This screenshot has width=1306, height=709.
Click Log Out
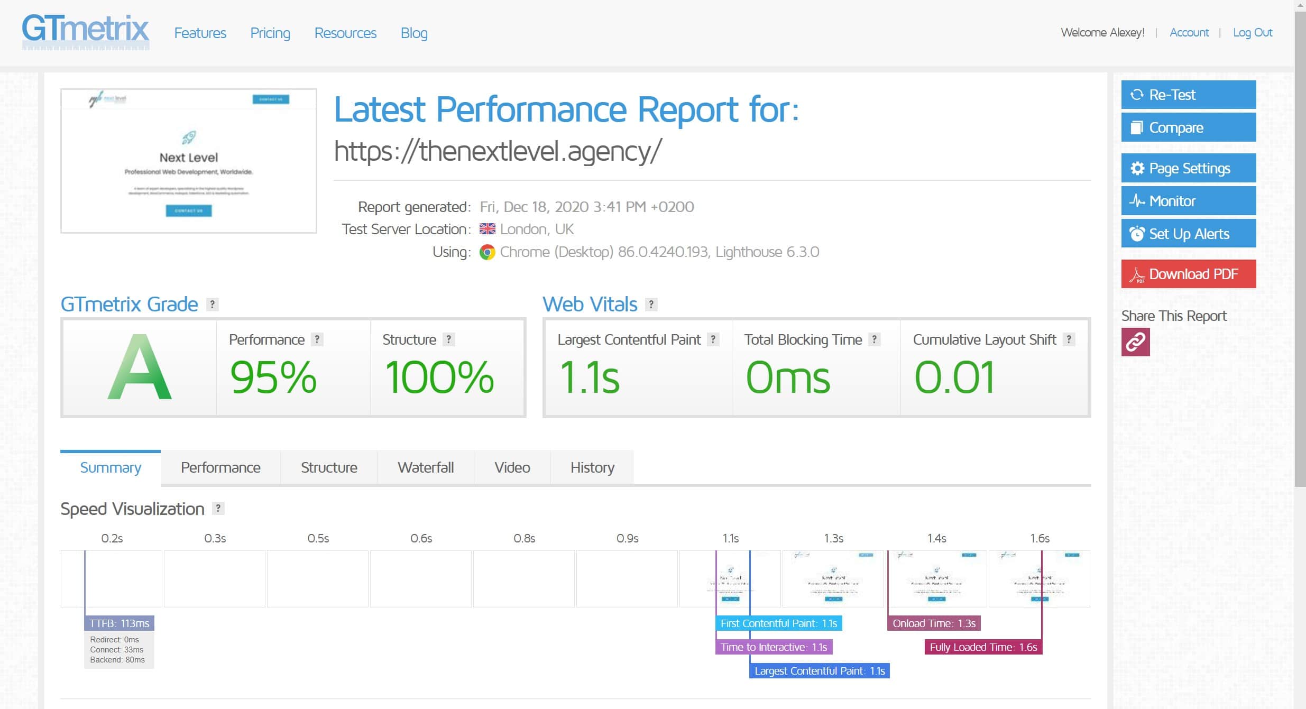(1252, 32)
